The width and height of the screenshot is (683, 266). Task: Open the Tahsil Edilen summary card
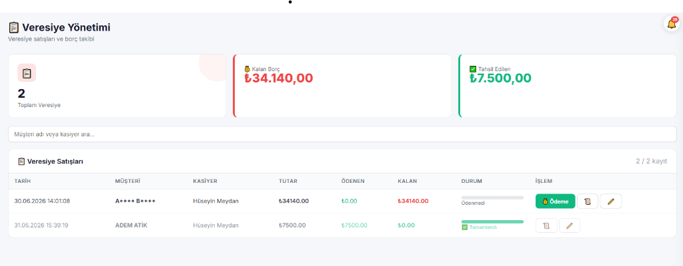[567, 86]
